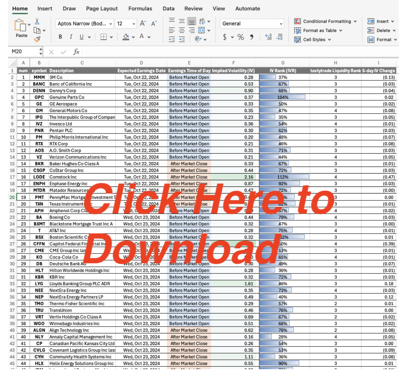Click the Increase Indent icon
This screenshot has height=373, width=404.
(182, 39)
